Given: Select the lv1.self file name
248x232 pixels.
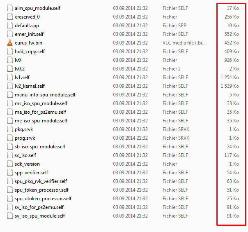Looking at the screenshot, I should (x=22, y=77).
